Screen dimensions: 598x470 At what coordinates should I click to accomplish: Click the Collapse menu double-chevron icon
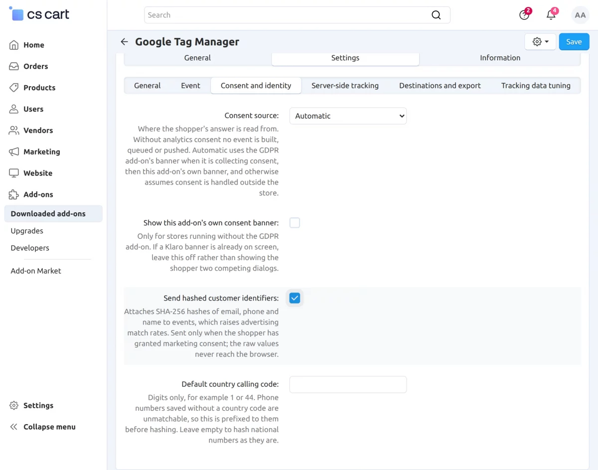(x=14, y=427)
